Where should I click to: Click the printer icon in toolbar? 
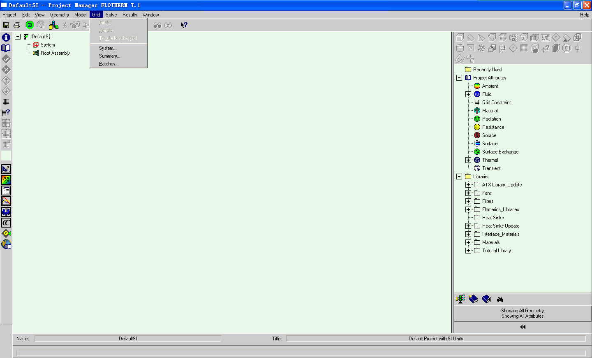(17, 25)
